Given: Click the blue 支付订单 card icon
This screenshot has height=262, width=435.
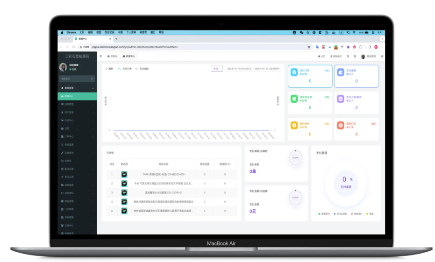Looking at the screenshot, I should (x=294, y=72).
